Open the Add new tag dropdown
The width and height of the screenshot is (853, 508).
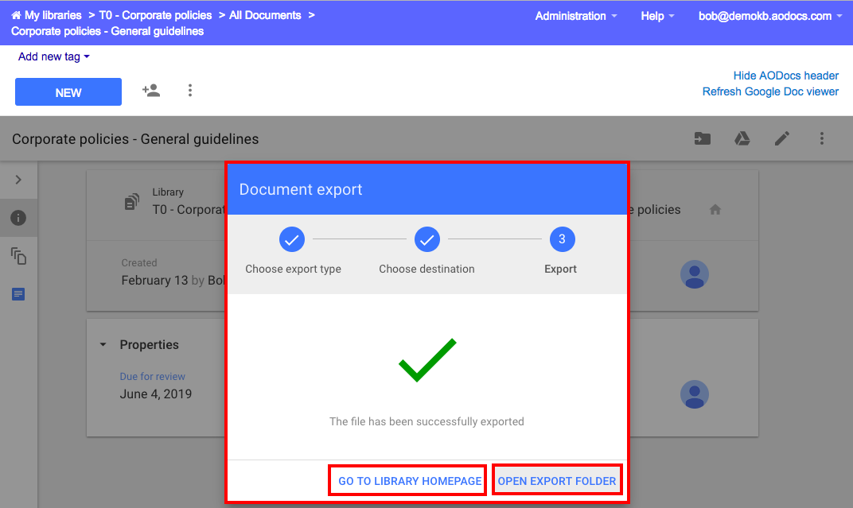click(x=54, y=56)
